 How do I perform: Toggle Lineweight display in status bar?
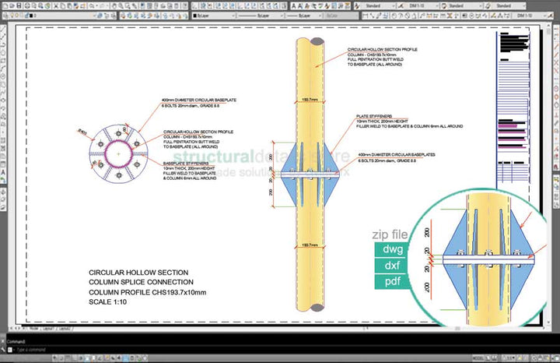[118, 358]
